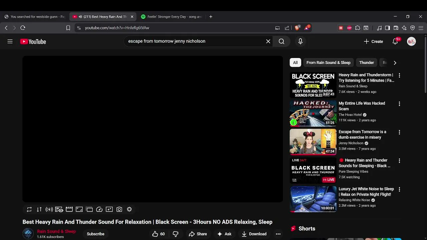Viewport: 427px width, 240px height.
Task: Select the 'Thunder' filter chip
Action: coord(366,63)
